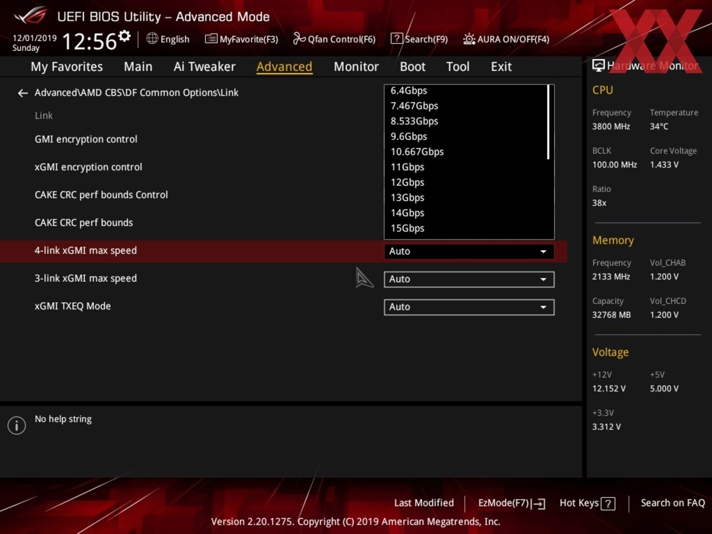
Task: Select xGMI encryption control row
Action: pyautogui.click(x=88, y=167)
